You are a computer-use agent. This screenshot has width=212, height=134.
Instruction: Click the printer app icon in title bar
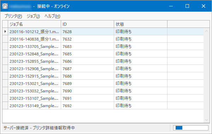pyautogui.click(x=5, y=6)
